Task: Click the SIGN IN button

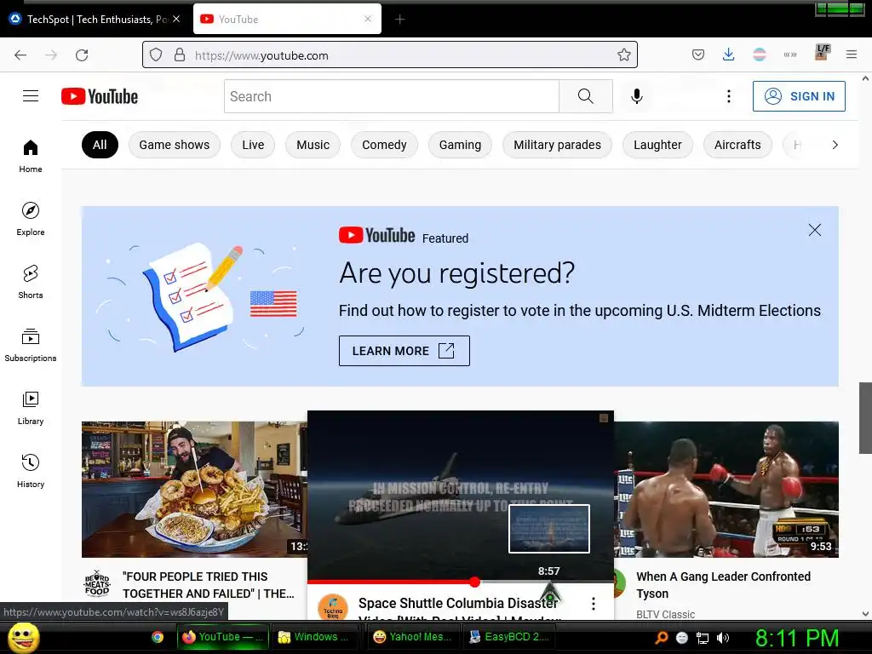Action: click(x=799, y=96)
